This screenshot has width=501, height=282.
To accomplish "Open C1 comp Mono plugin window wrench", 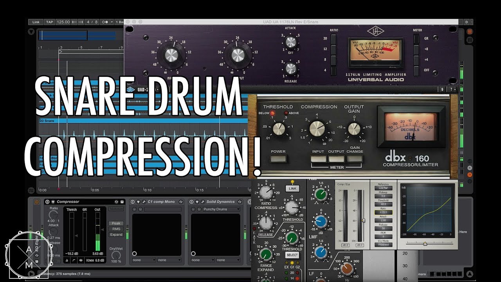I will (143, 202).
